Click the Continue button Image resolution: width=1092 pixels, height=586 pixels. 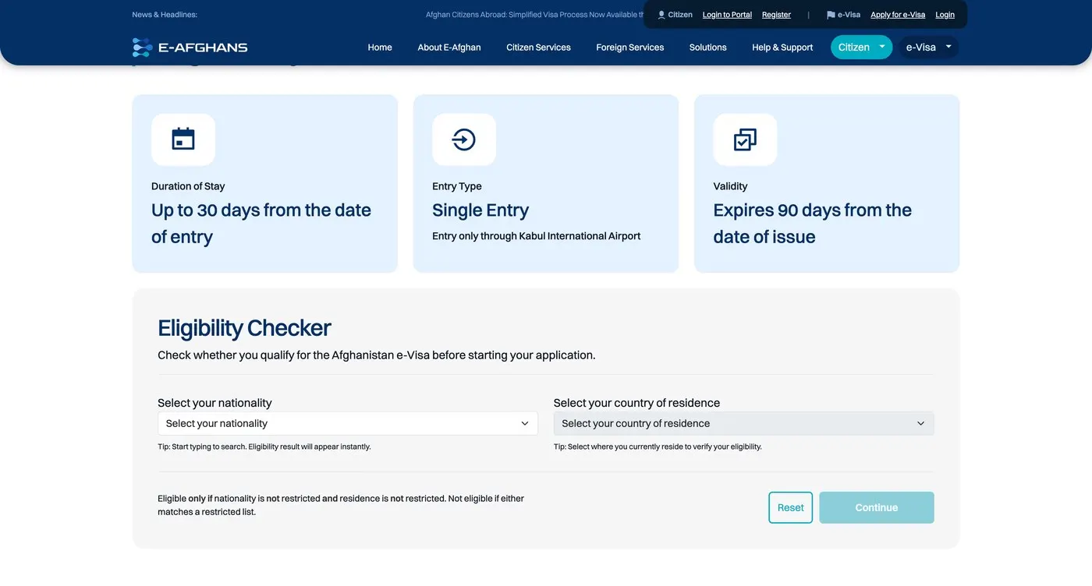pyautogui.click(x=877, y=507)
